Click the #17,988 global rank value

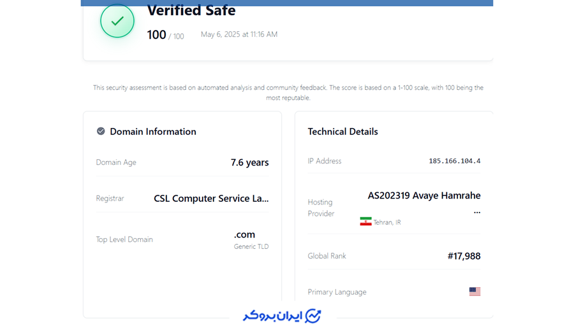[464, 256]
